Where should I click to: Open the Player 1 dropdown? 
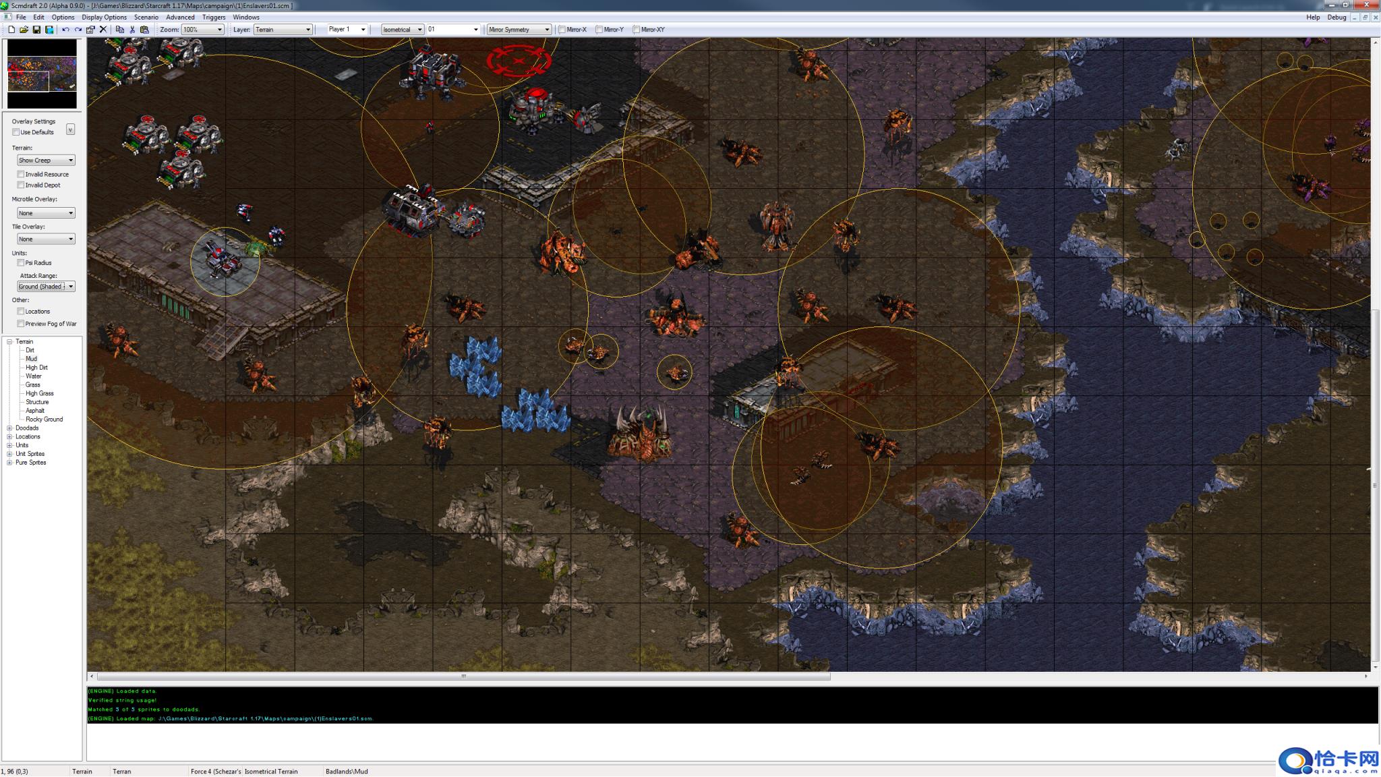(x=347, y=30)
